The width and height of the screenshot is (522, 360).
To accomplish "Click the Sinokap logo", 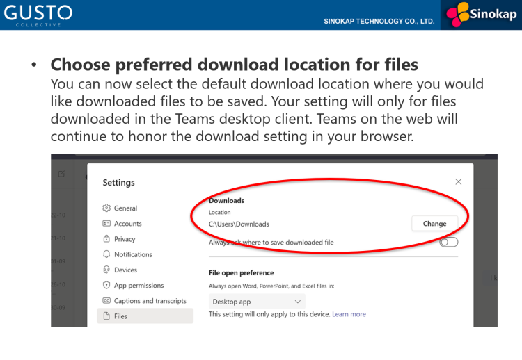I will [481, 15].
